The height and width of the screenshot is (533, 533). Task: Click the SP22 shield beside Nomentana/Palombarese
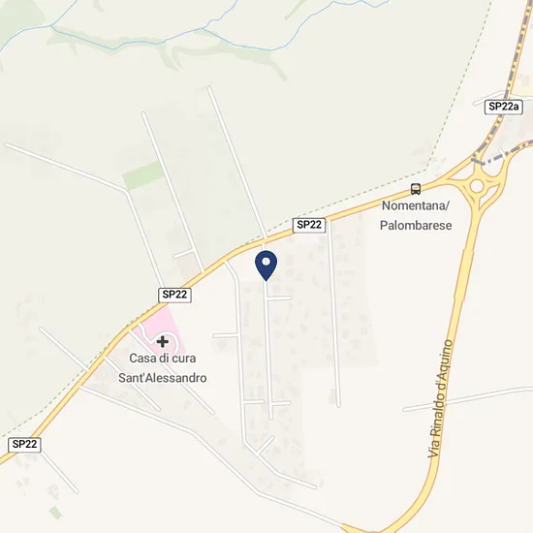coord(308,225)
